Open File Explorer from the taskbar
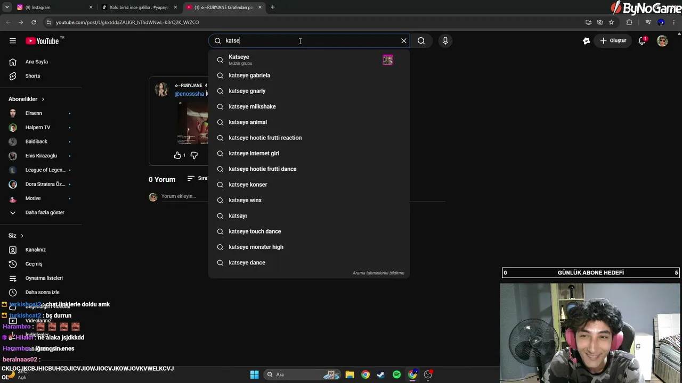682x383 pixels. click(x=350, y=374)
